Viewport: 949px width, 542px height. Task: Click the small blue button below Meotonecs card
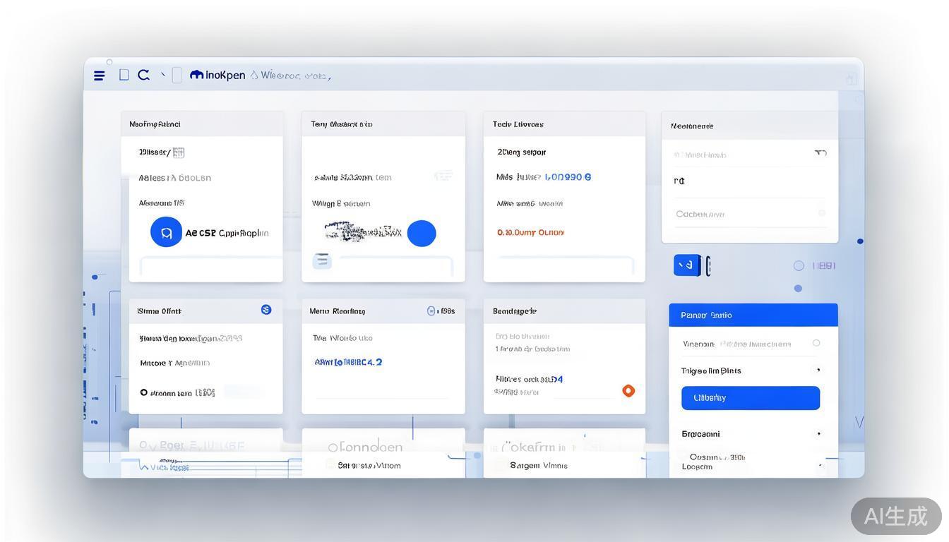click(686, 265)
